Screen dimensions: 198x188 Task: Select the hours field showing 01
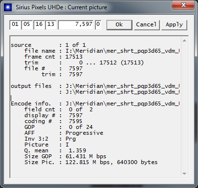[x=15, y=25]
